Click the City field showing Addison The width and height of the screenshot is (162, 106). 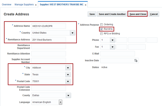click(x=48, y=68)
